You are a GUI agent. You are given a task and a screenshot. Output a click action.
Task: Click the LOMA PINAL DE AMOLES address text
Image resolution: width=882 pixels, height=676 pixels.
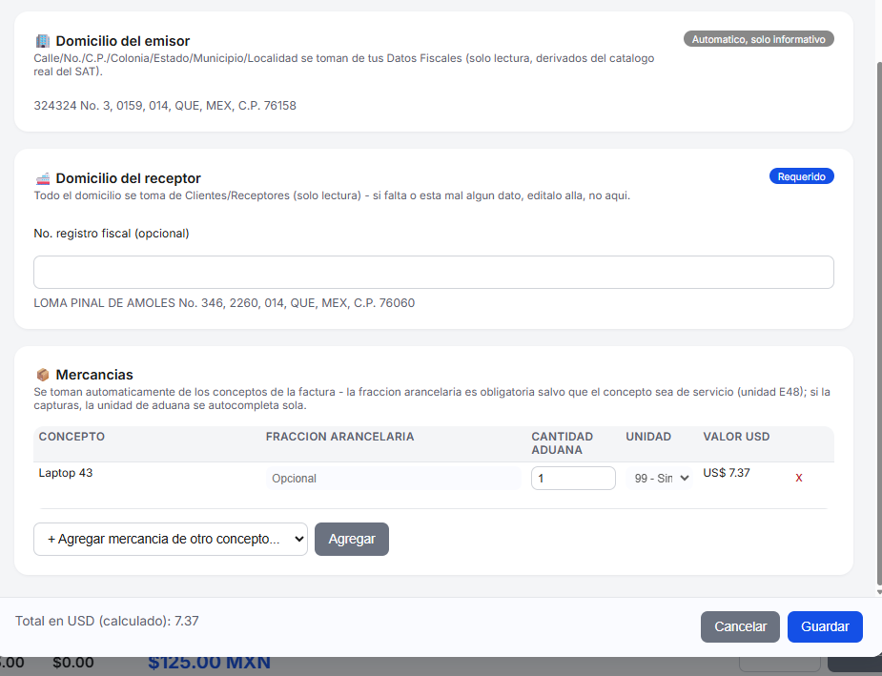point(224,303)
